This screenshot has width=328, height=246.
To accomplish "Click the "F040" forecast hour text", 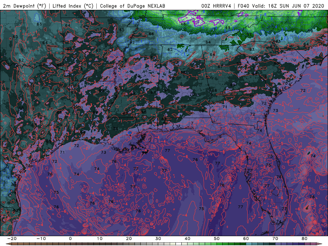I will [244, 6].
